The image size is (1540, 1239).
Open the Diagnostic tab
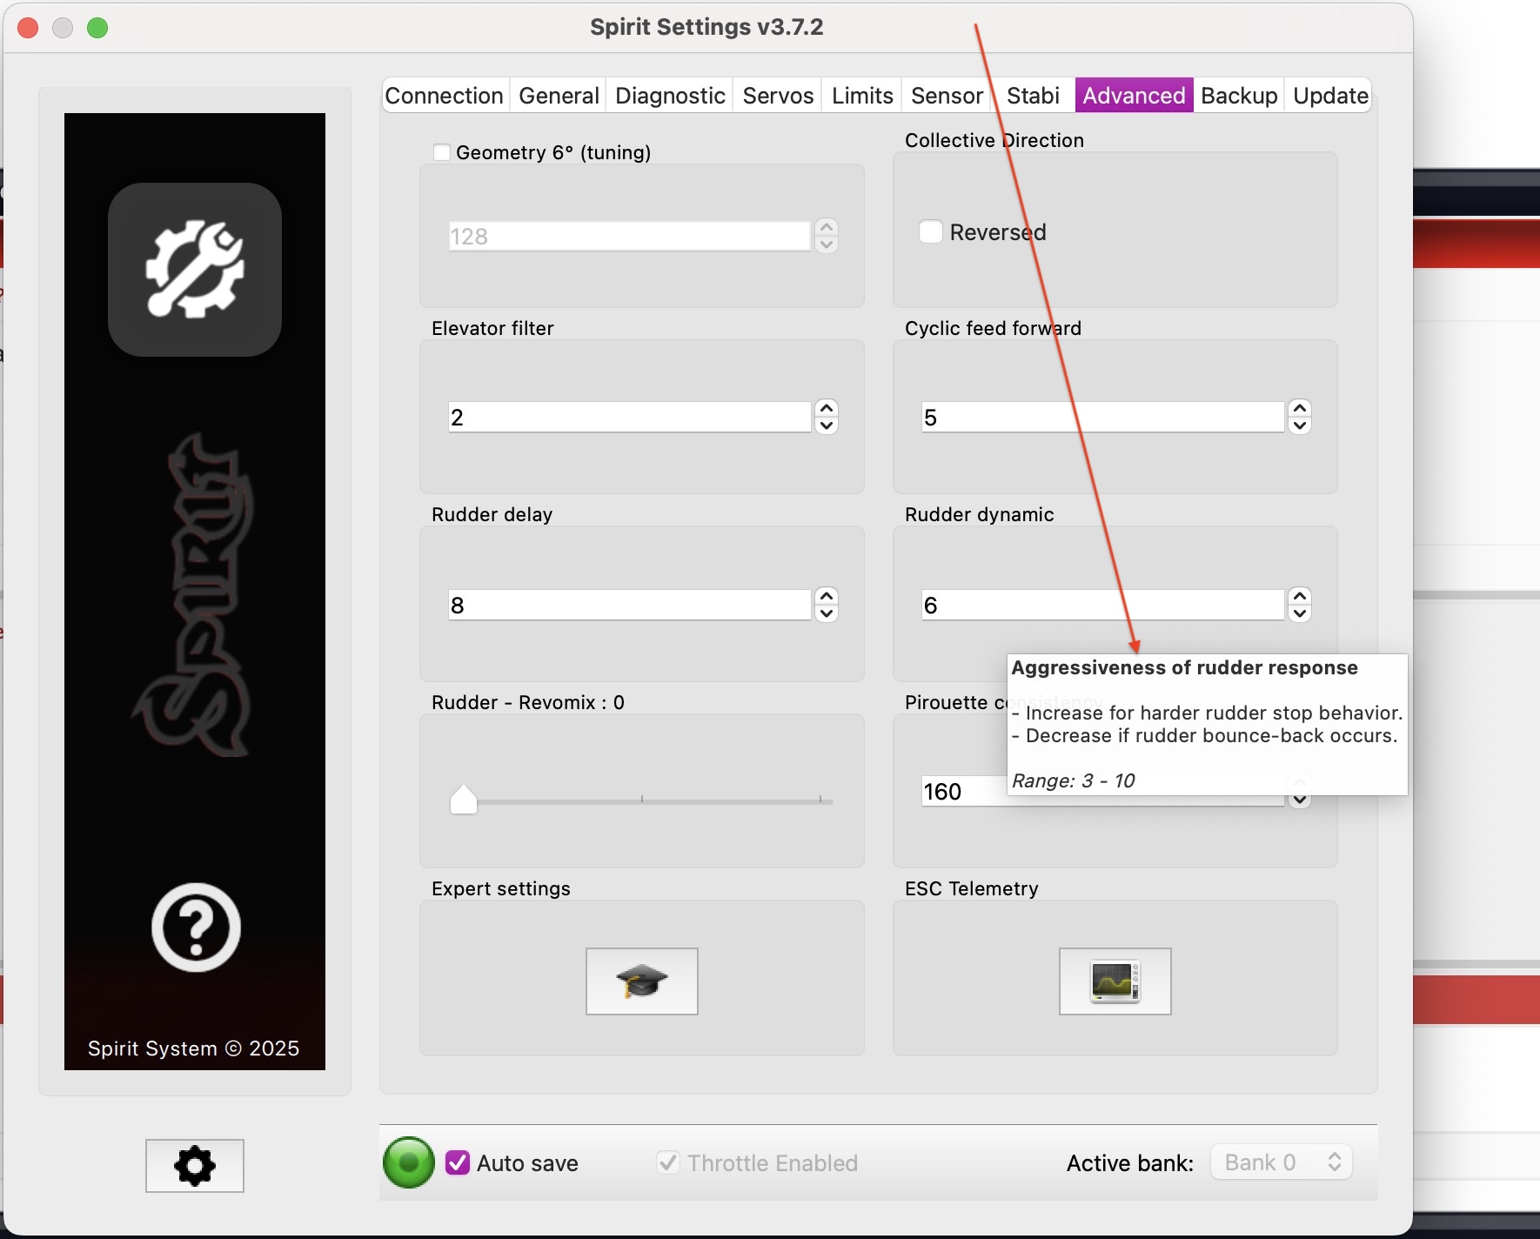click(670, 96)
